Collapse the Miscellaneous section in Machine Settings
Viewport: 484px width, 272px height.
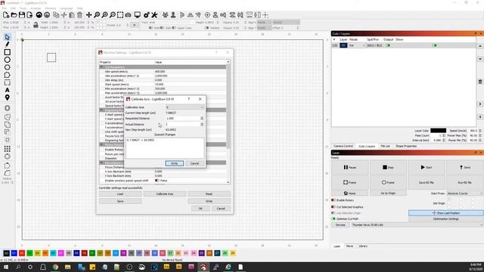(x=101, y=162)
